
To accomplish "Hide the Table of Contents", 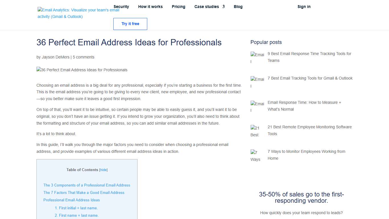I will (103, 170).
